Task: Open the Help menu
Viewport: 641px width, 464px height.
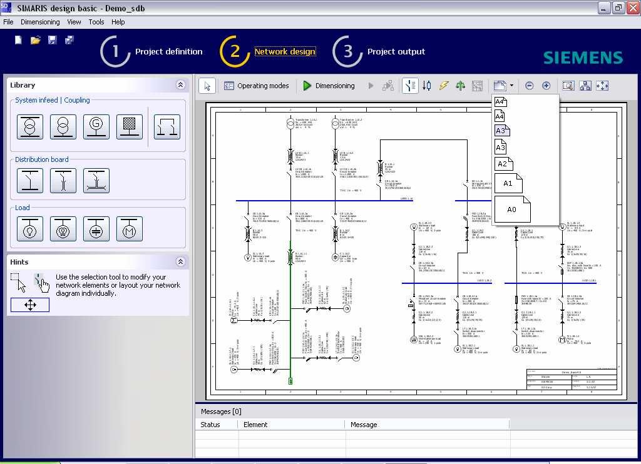Action: click(x=118, y=22)
